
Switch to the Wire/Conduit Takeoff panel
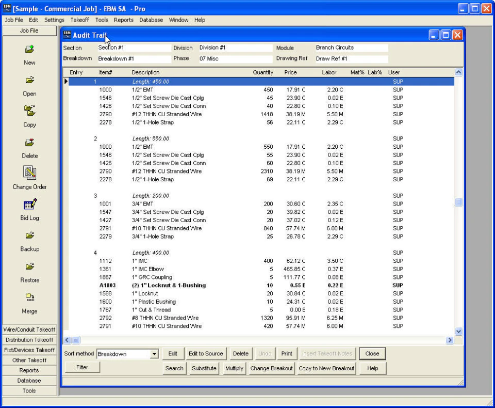(x=29, y=329)
